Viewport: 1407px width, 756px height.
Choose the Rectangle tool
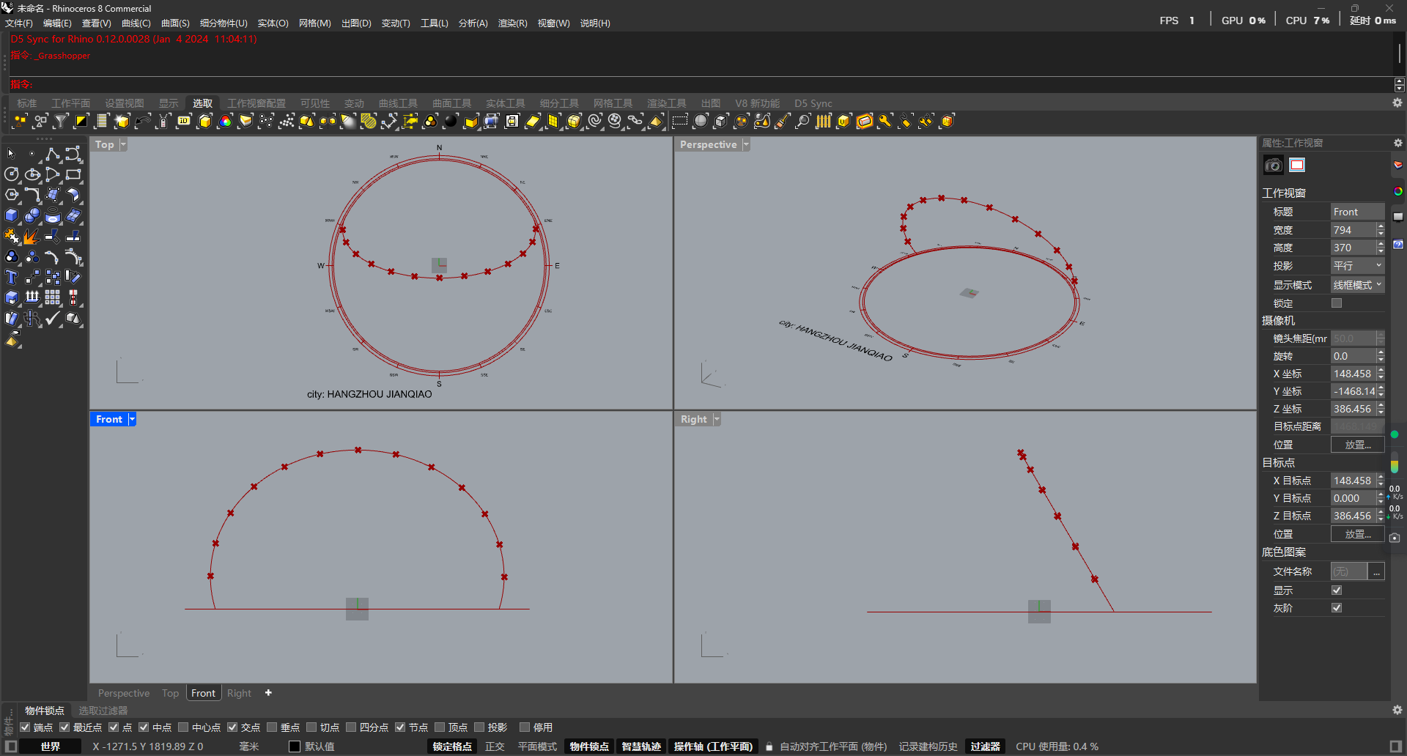[73, 174]
